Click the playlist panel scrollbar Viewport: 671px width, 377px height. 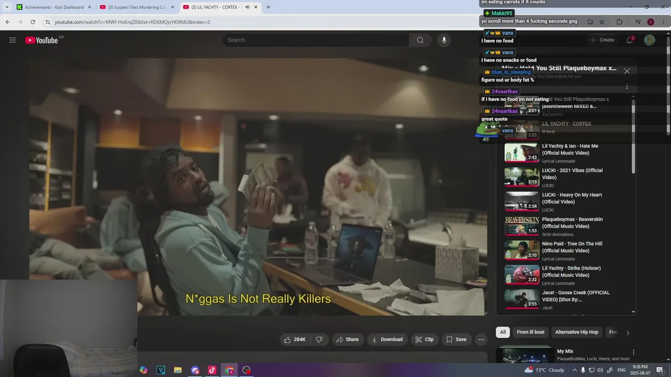click(x=633, y=136)
